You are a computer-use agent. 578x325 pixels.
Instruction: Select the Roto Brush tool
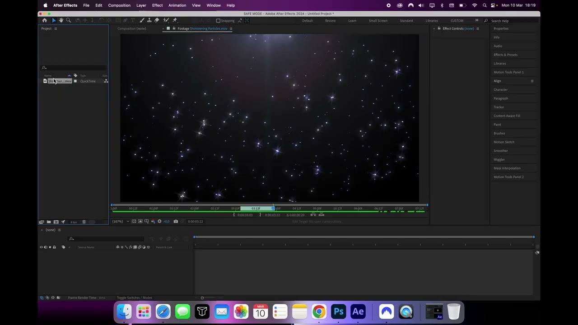click(x=166, y=20)
